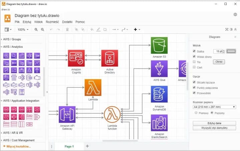Click the Edytuj dane button
The height and width of the screenshot is (151, 240).
click(214, 123)
